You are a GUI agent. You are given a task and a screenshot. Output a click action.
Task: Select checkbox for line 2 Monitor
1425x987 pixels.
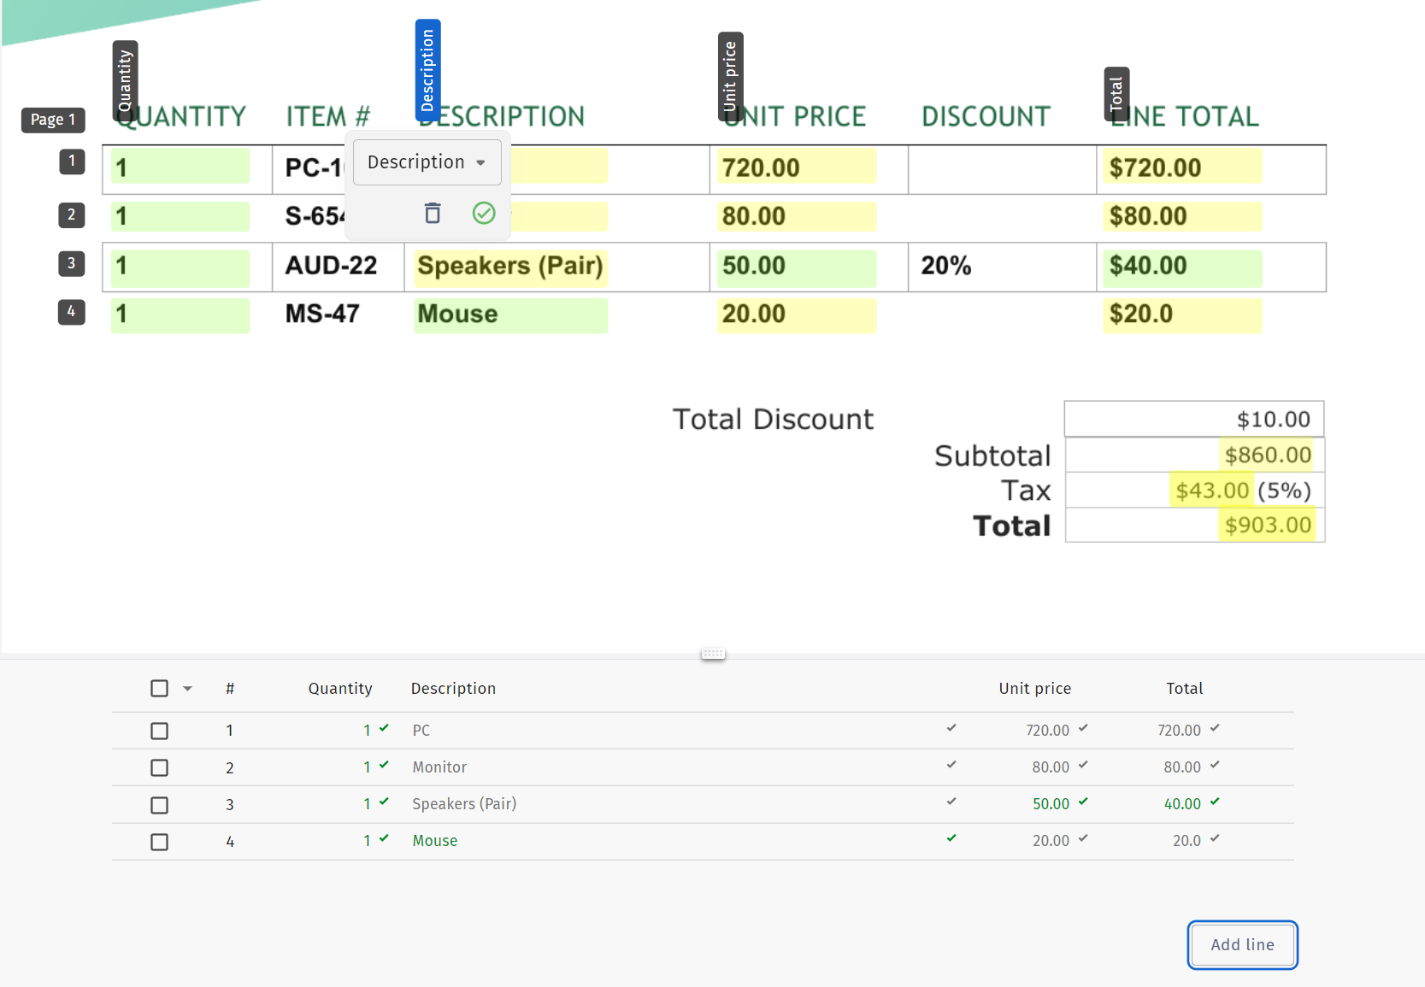point(159,767)
